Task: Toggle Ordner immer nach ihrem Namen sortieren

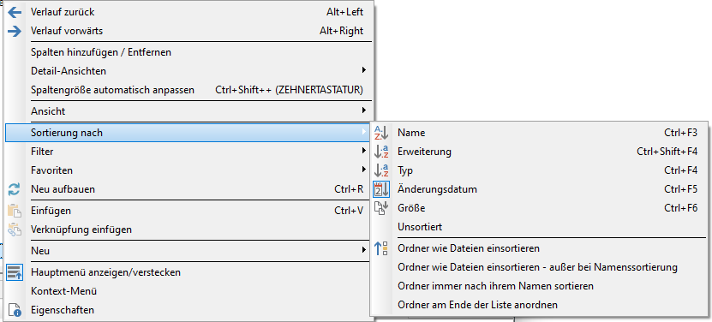Action: [539, 286]
